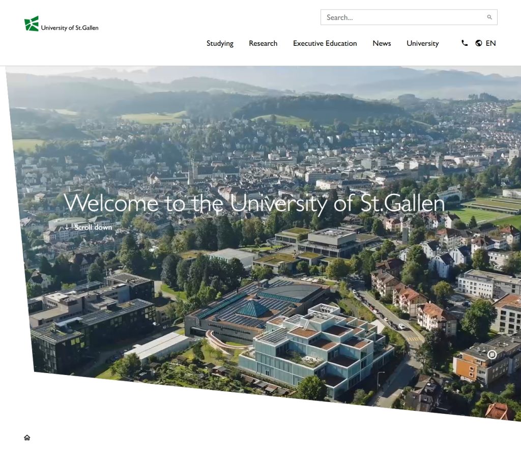Click the green University of St.Gallen emblem
This screenshot has width=521, height=458.
[x=32, y=24]
